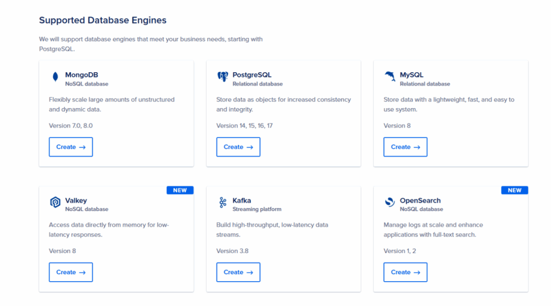Viewport: 551px width, 306px height.
Task: Click 'Version 8' under Valkey
Action: tap(62, 251)
